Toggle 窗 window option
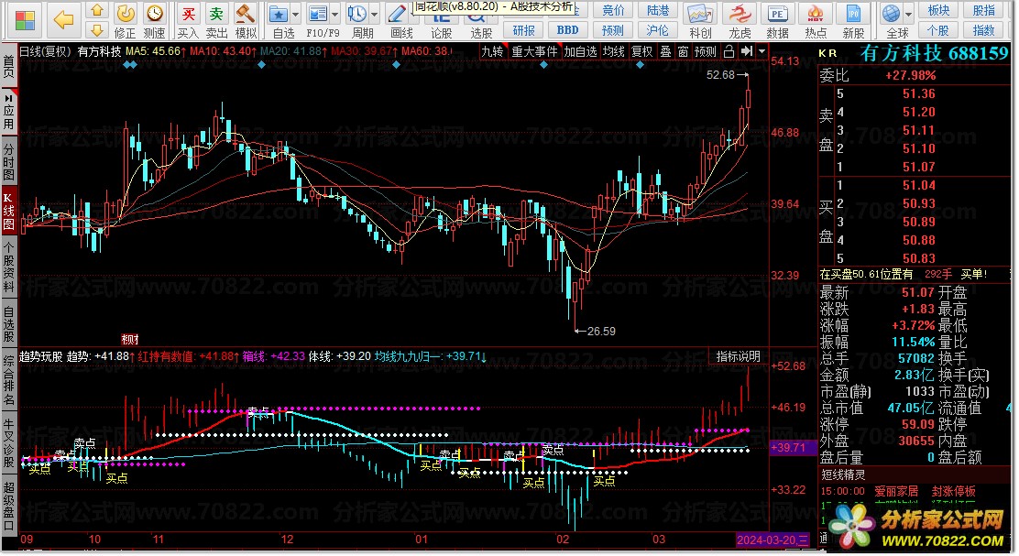 [683, 51]
